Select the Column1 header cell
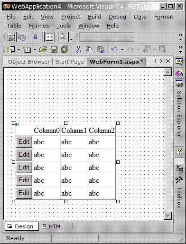The width and height of the screenshot is (186, 244). coord(74,131)
